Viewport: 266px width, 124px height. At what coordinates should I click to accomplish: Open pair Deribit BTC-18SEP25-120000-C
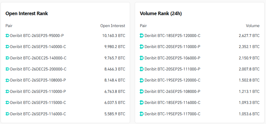tap(172, 36)
